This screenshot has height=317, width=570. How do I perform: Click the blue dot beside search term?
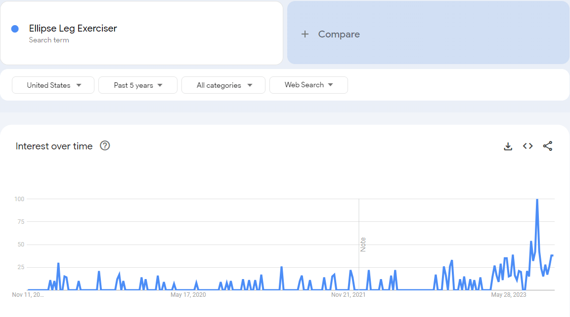click(x=15, y=29)
